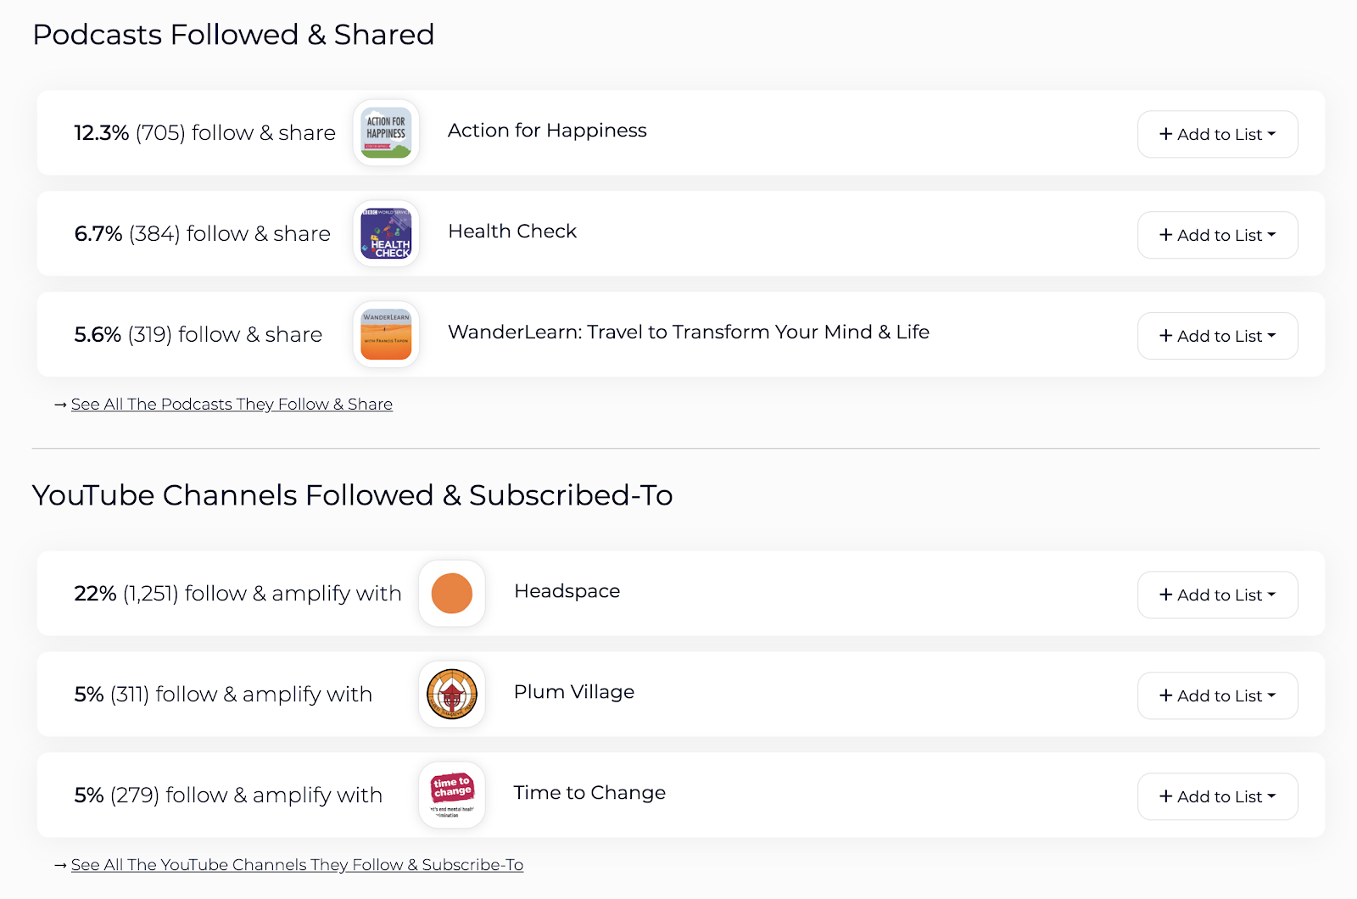Screen dimensions: 1357x899
Task: Click the WanderLearn podcast thumbnail
Action: [x=386, y=334]
